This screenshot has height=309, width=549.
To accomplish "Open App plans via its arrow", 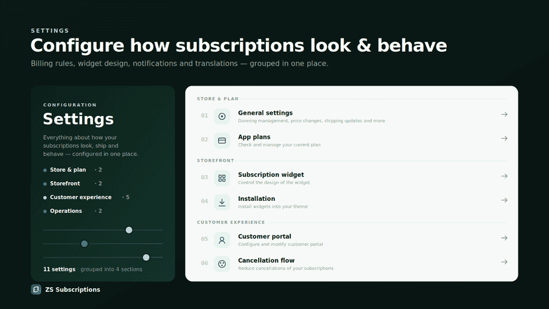I will pos(504,139).
